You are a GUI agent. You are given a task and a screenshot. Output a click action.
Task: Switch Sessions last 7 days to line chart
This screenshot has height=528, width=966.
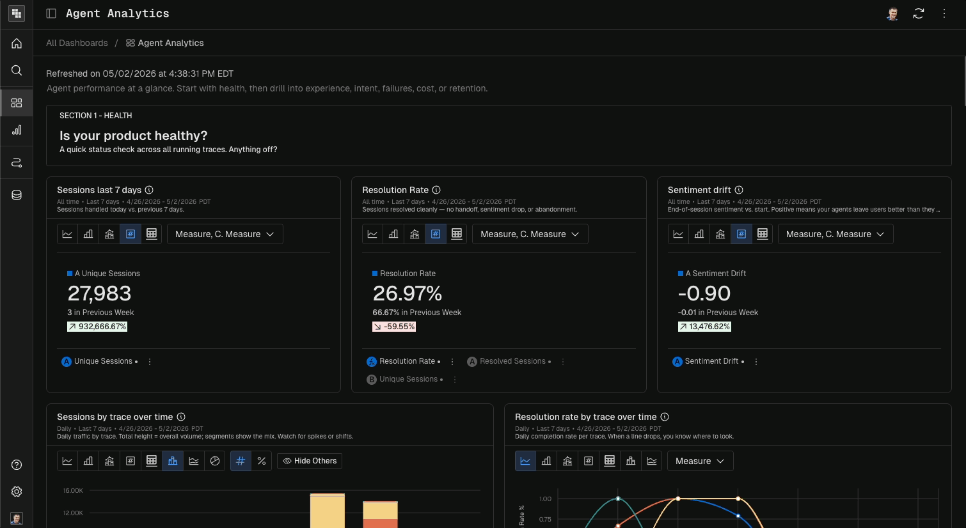(67, 234)
